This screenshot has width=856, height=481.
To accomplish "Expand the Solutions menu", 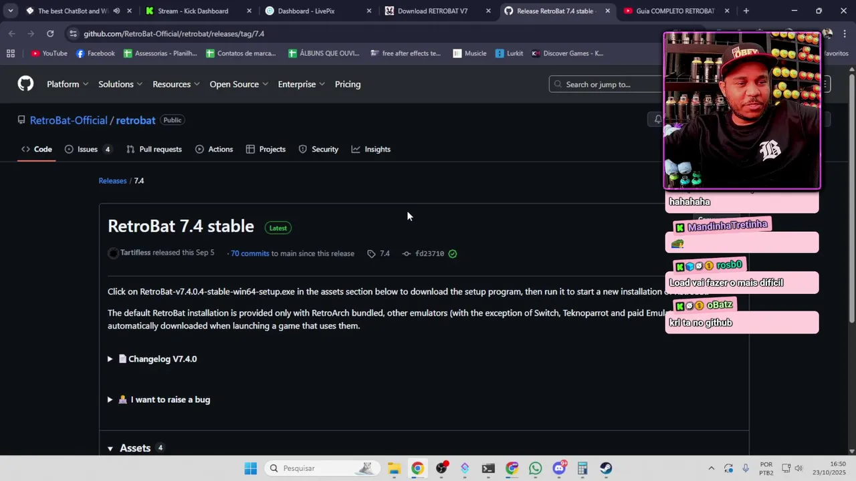I will coord(120,84).
